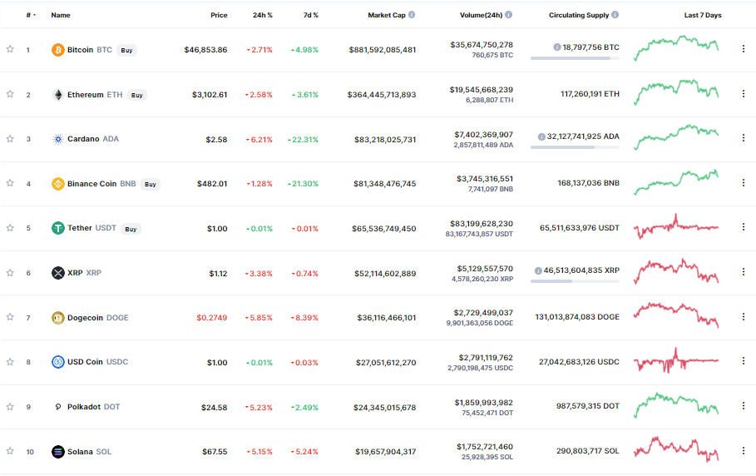The width and height of the screenshot is (756, 476).
Task: Sort table by rank number column
Action: click(31, 15)
